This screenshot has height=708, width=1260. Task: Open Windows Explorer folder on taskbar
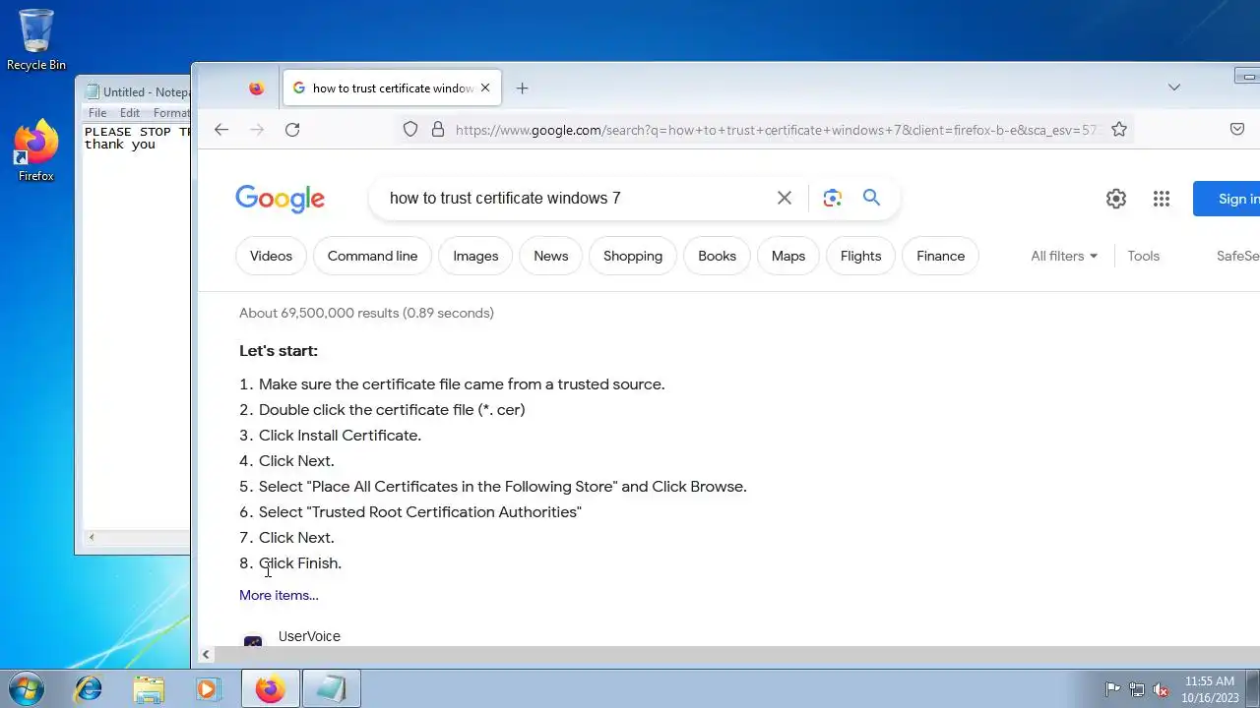[x=149, y=688]
